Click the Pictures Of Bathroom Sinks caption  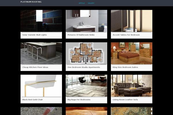[81, 35]
